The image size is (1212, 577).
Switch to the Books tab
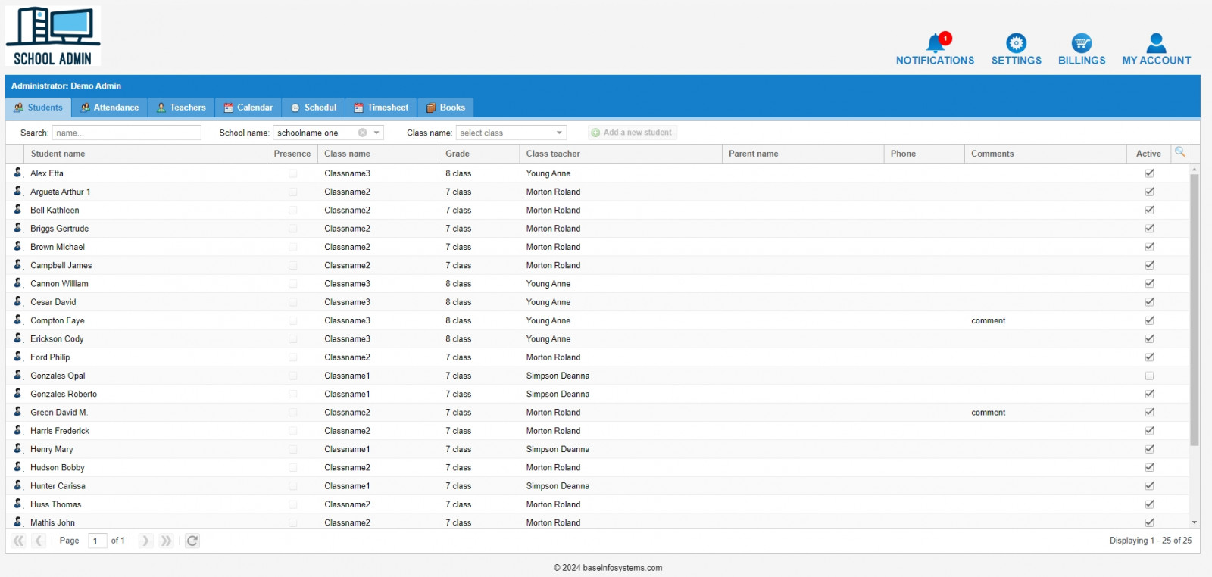(445, 108)
